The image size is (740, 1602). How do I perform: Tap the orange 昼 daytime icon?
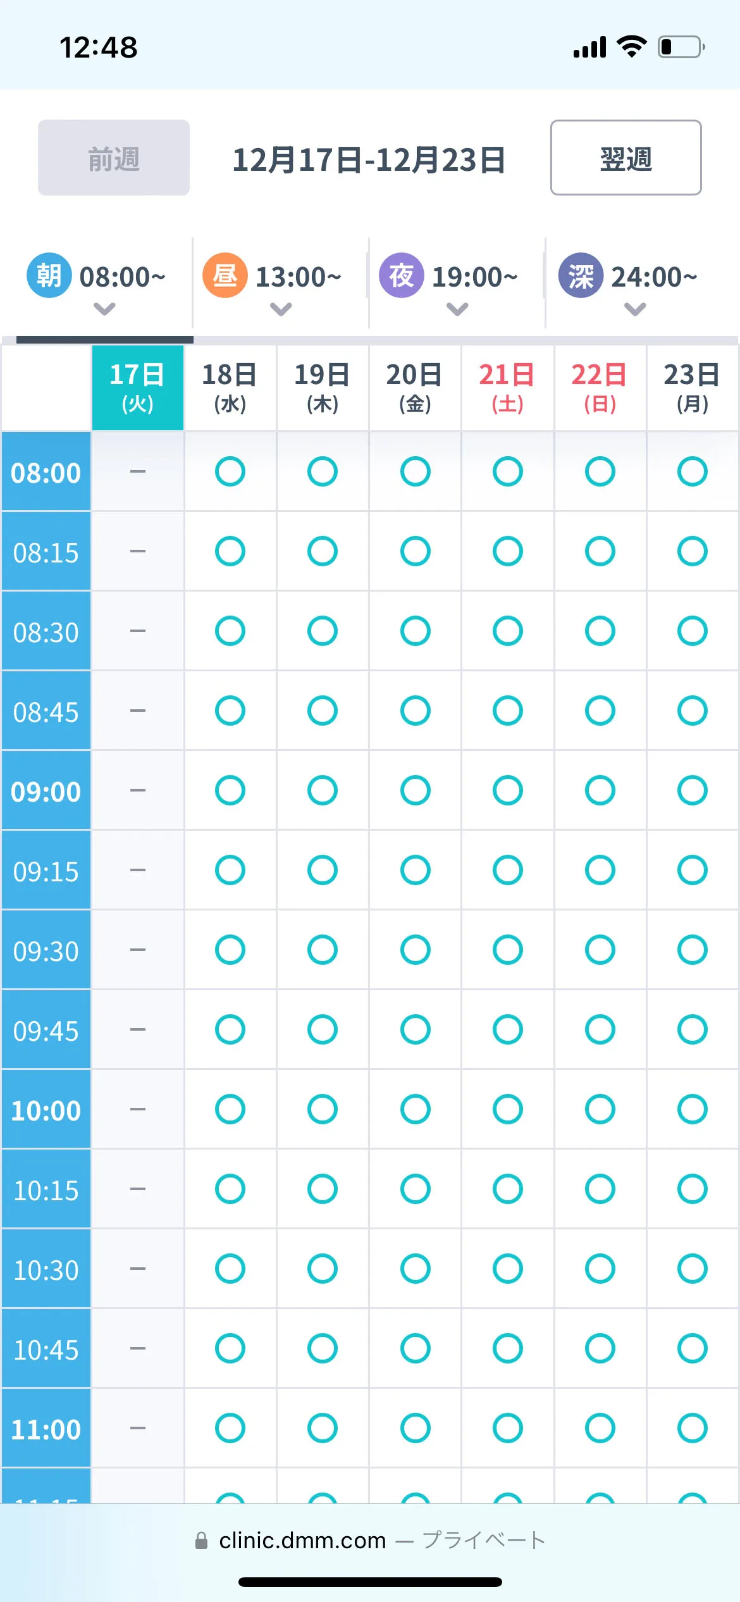225,275
